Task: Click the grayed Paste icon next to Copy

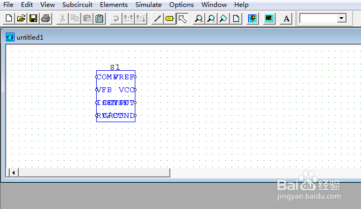Action: (x=87, y=18)
